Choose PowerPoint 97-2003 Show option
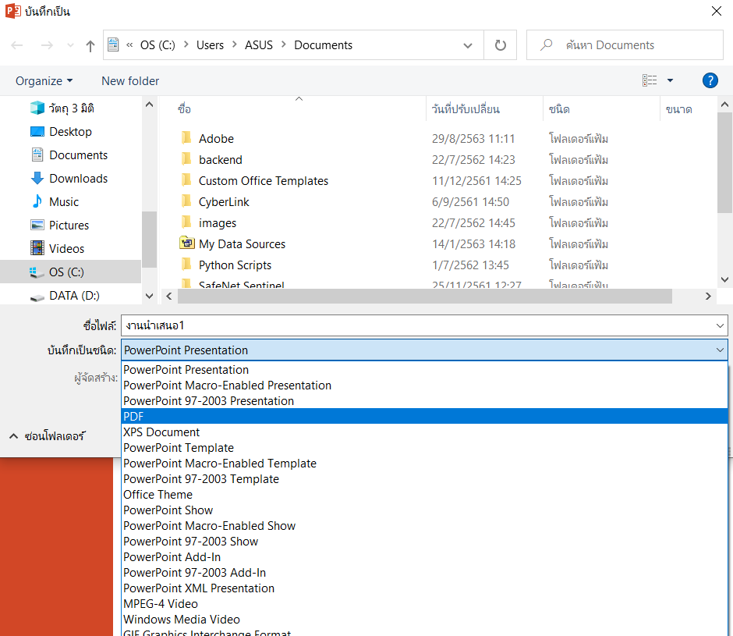This screenshot has height=636, width=733. tap(424, 542)
